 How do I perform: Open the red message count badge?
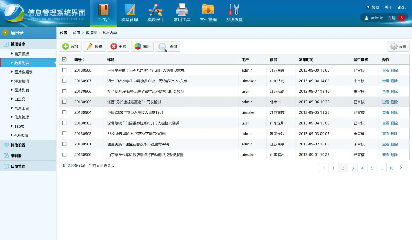coord(401,18)
